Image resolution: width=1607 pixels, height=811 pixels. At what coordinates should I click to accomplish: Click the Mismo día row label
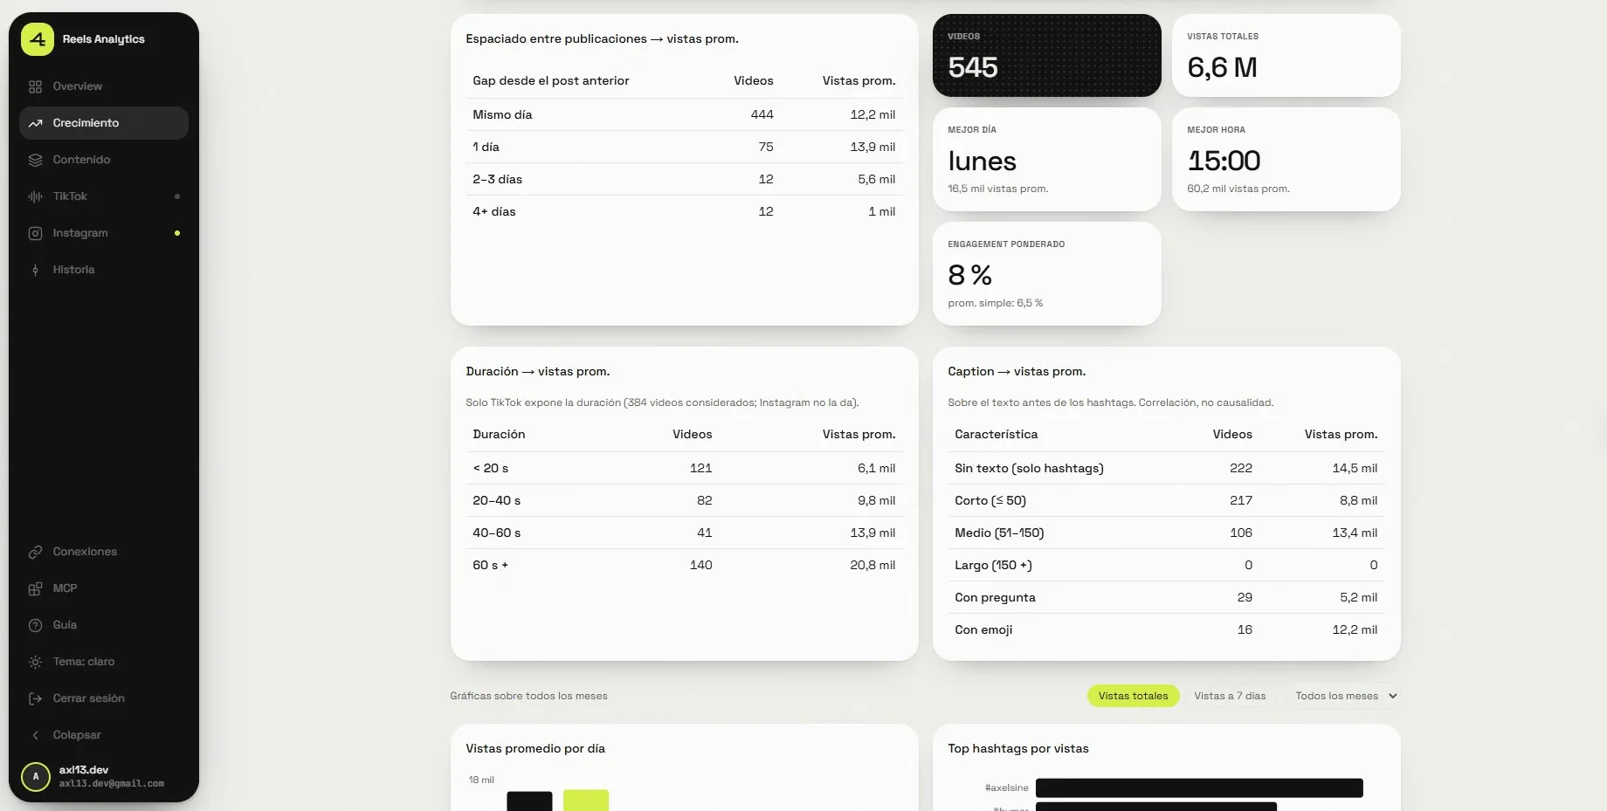coord(502,114)
